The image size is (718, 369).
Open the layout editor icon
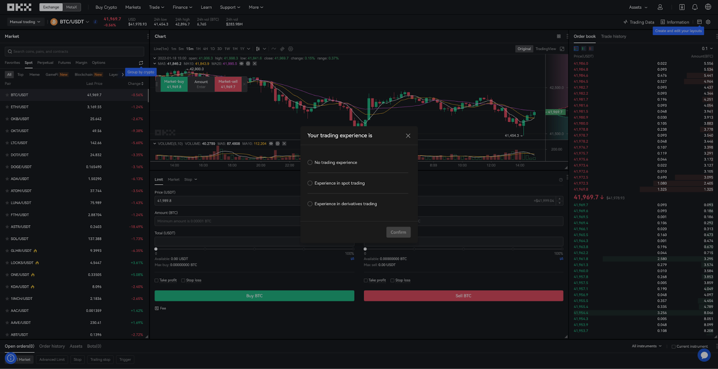(699, 22)
